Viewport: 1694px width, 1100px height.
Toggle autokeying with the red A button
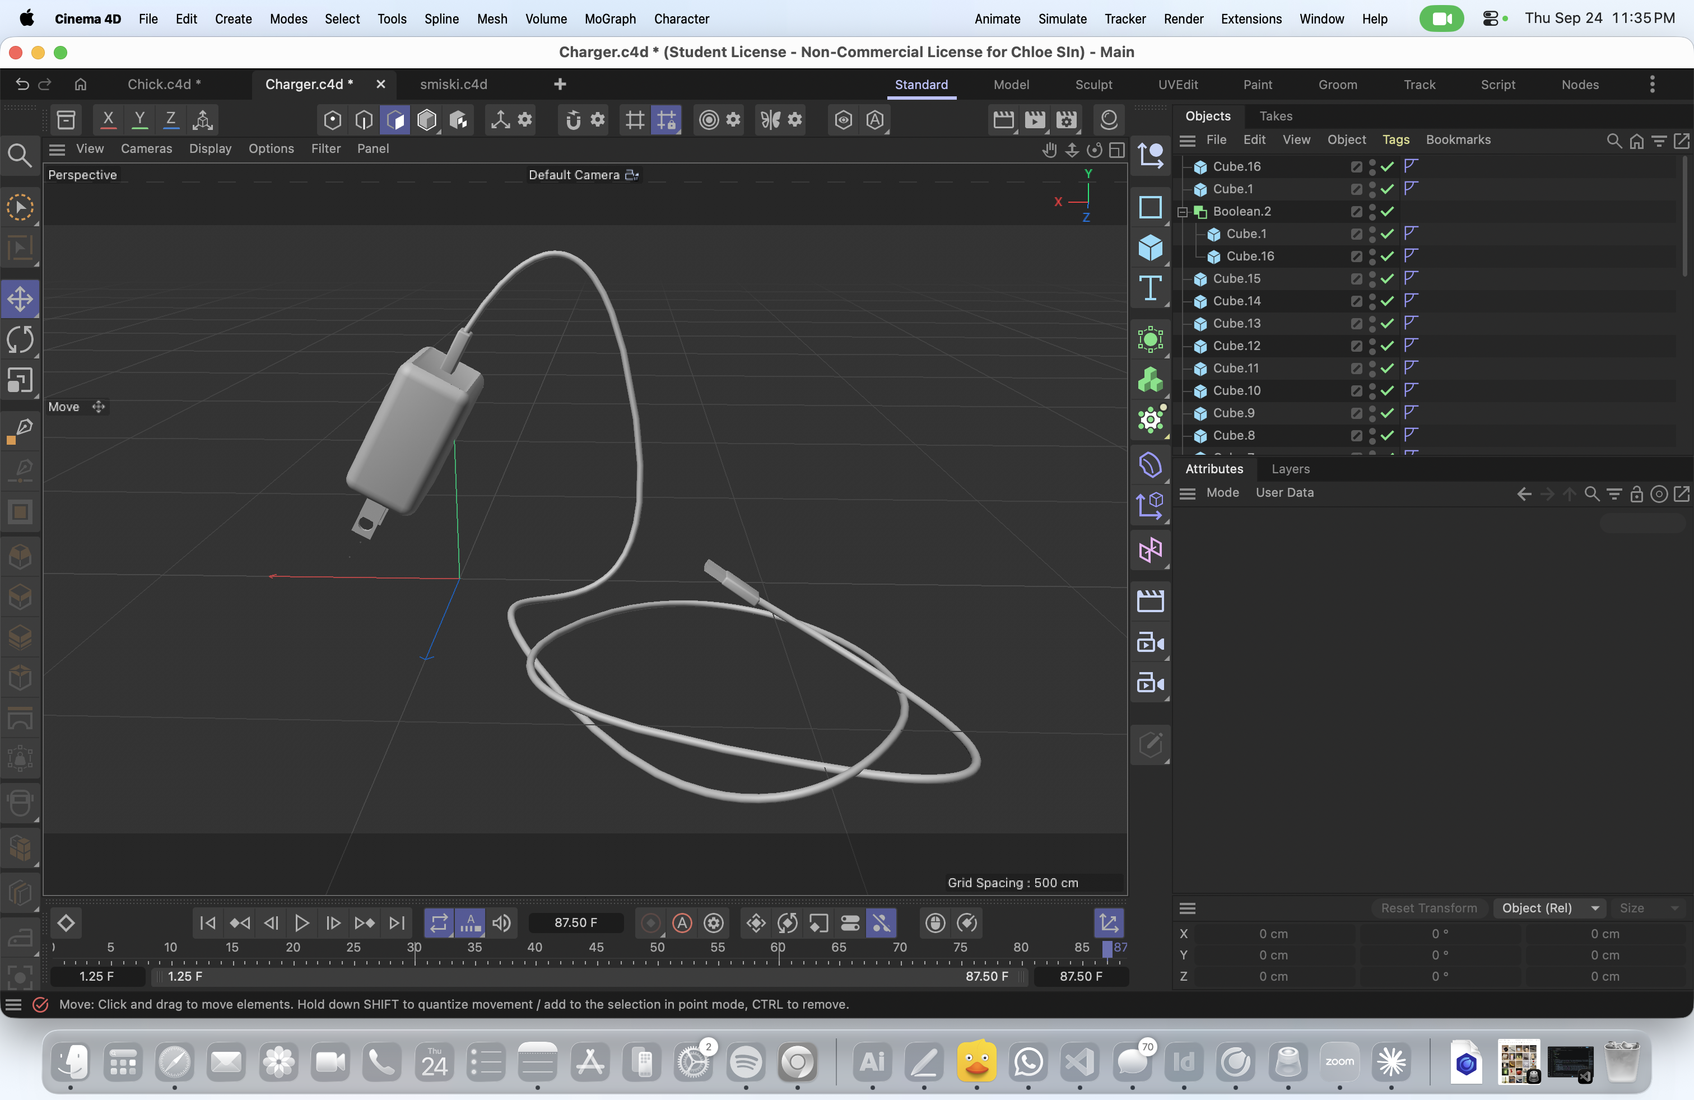coord(682,923)
